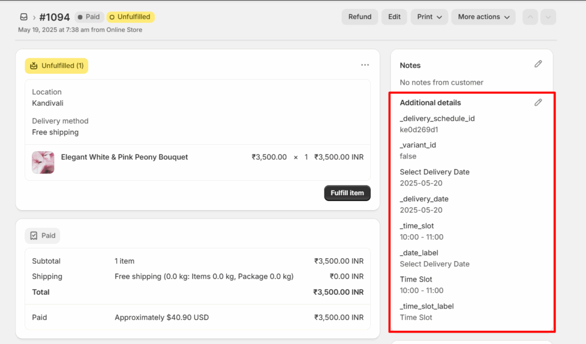Open the Elegant White & Pink Peony Bouquet product

pos(124,157)
